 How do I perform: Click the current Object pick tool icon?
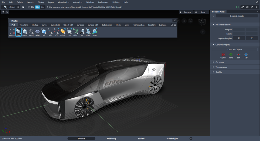(5, 7)
